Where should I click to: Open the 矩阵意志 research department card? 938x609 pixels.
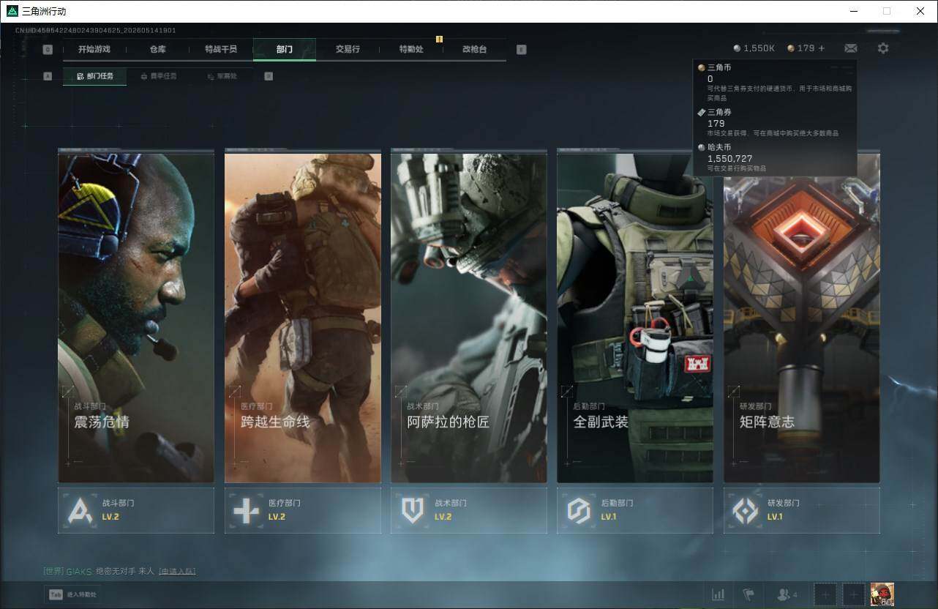802,316
